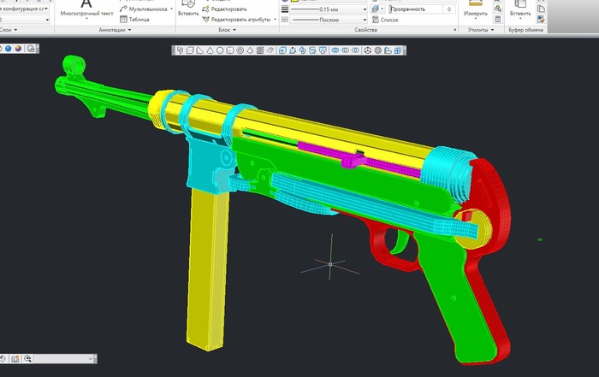Select the Sphere tool in modeling toolbar

point(219,50)
